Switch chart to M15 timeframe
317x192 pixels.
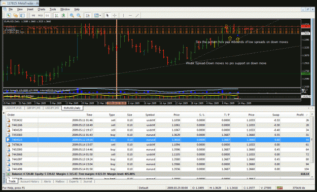point(40,15)
